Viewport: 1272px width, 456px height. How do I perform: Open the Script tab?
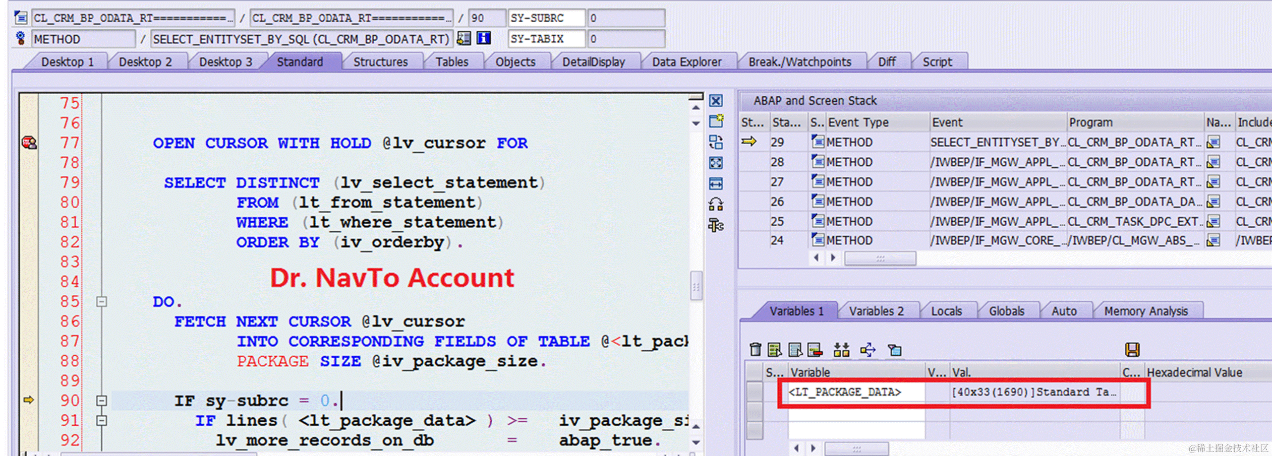[x=937, y=62]
